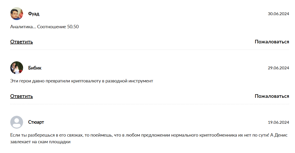Click the date 29.06.2024
The height and width of the screenshot is (153, 295).
click(278, 68)
